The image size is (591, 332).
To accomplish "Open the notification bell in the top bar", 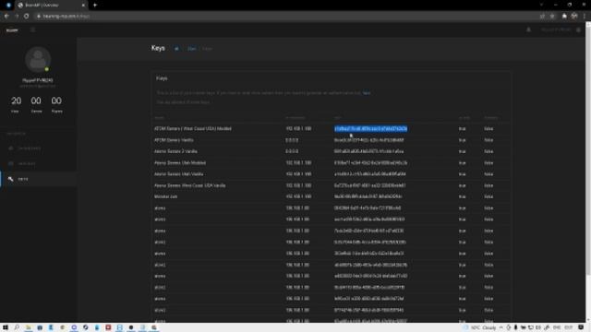I will 528,30.
